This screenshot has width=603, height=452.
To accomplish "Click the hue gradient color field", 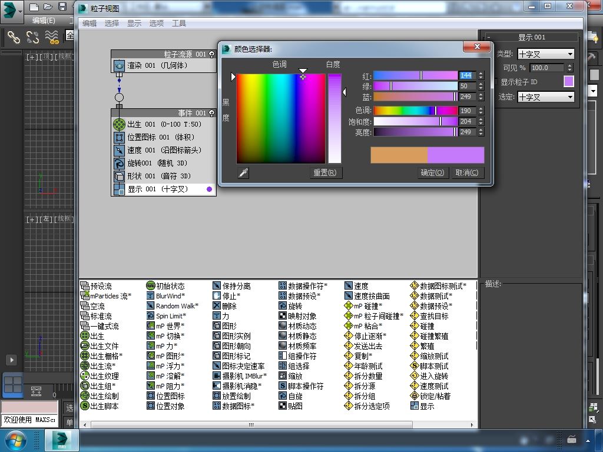I will coord(281,119).
